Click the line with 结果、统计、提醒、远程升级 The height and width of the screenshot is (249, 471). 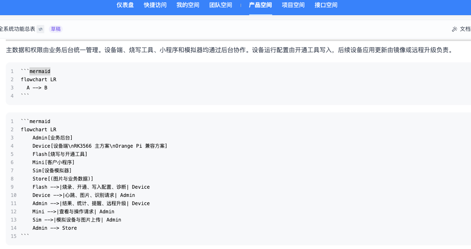[x=91, y=203]
